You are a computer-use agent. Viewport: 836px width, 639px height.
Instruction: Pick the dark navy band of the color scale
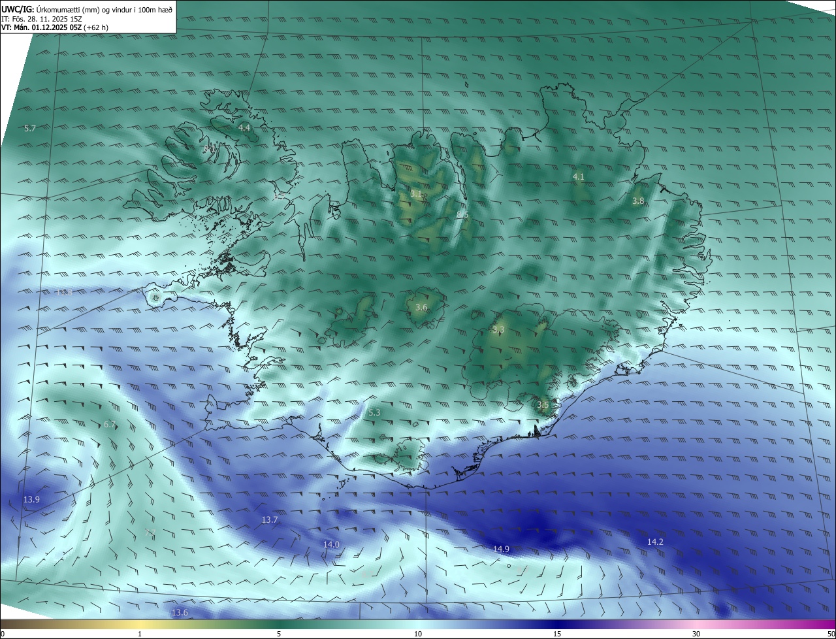(x=557, y=624)
